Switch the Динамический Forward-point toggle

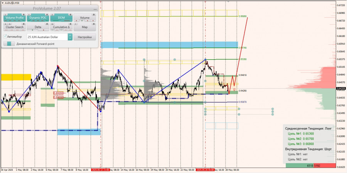pyautogui.click(x=9, y=44)
